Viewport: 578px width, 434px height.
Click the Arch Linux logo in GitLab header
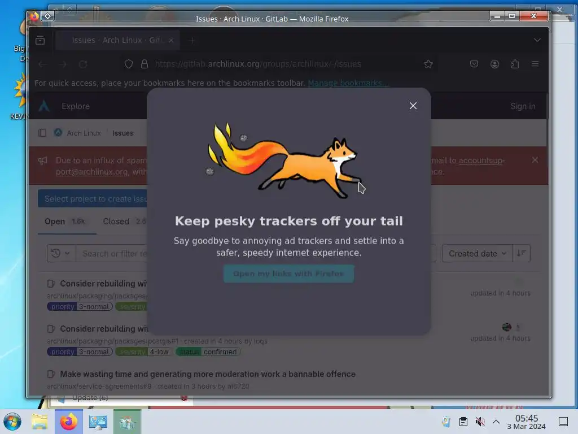(x=44, y=106)
